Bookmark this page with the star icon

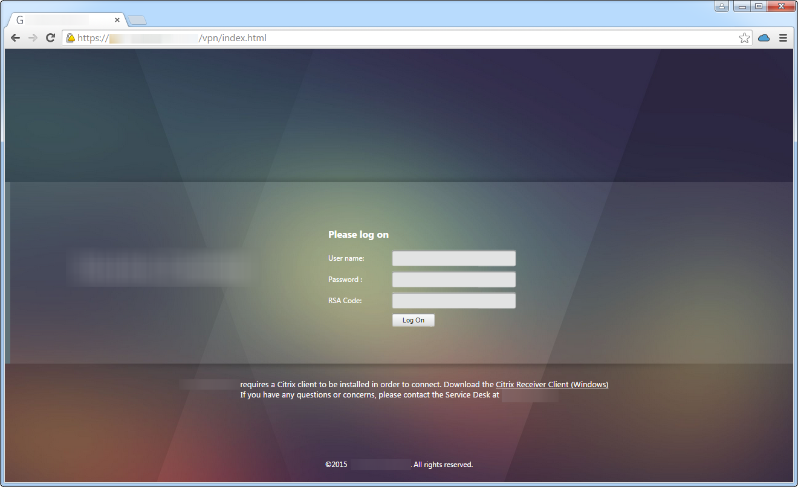click(744, 38)
